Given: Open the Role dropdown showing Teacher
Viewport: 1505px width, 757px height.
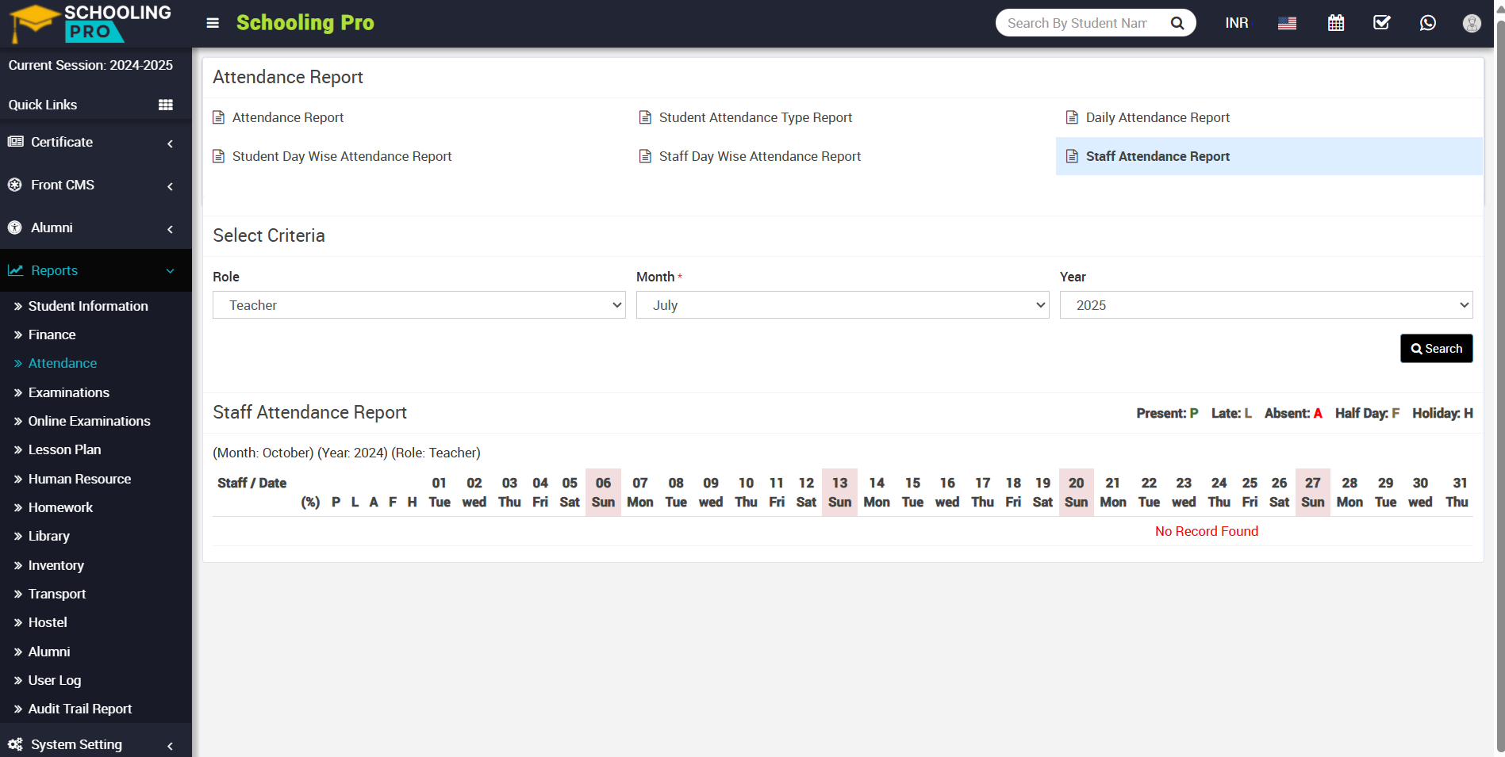Looking at the screenshot, I should 419,305.
